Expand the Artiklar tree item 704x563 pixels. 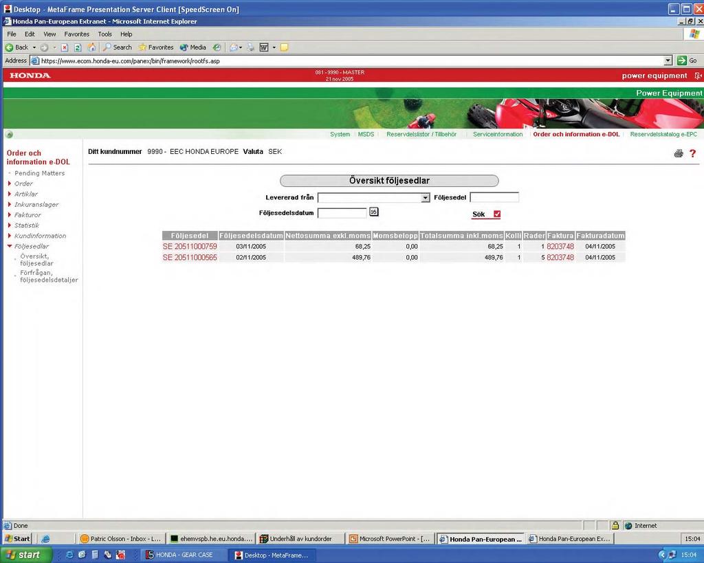pos(10,193)
